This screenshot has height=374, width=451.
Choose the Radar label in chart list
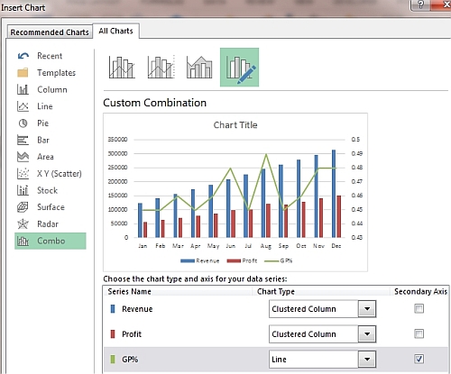(x=48, y=223)
